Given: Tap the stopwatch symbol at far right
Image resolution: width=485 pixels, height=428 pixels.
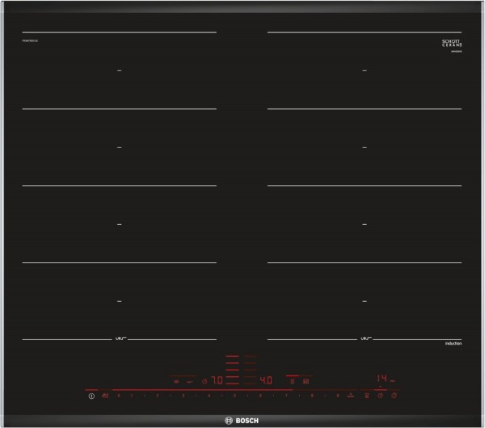Looking at the screenshot, I should (394, 396).
